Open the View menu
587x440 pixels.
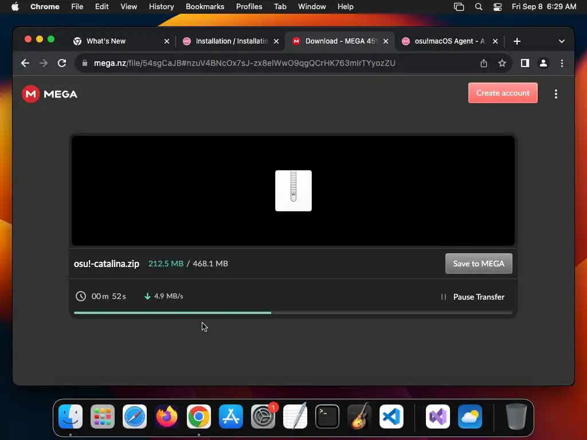click(x=129, y=7)
